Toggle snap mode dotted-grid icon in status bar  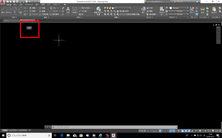148,131
